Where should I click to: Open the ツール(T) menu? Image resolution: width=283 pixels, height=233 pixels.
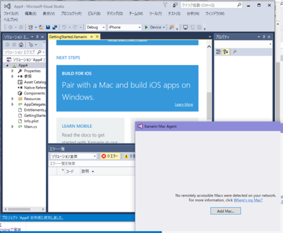click(155, 14)
